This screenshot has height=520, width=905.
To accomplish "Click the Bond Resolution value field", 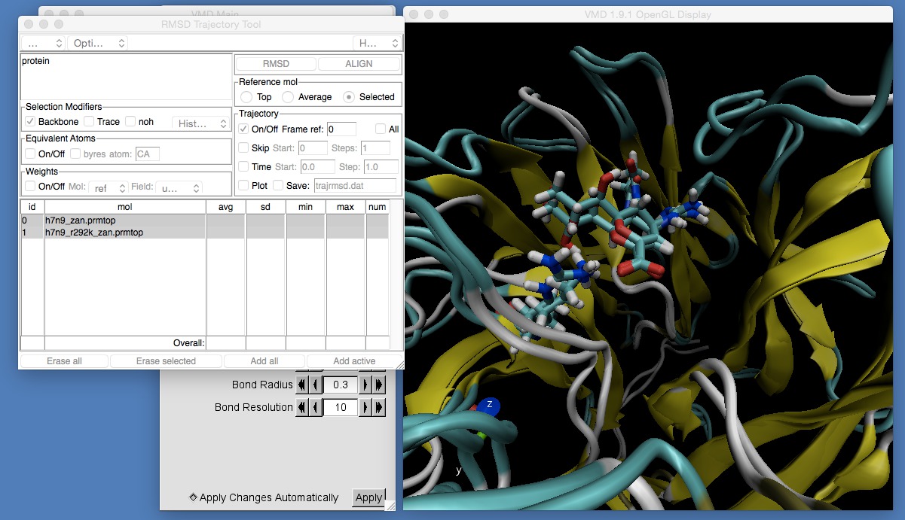I will click(x=341, y=407).
